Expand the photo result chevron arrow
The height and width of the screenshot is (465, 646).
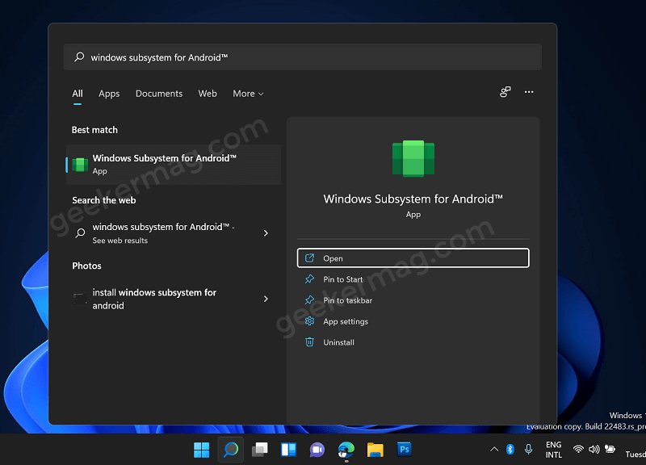[266, 299]
